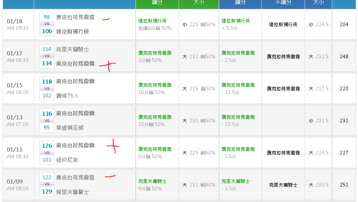Click score 114 for 克里夫蘭騎士
This screenshot has width=358, height=202.
[x=47, y=49]
